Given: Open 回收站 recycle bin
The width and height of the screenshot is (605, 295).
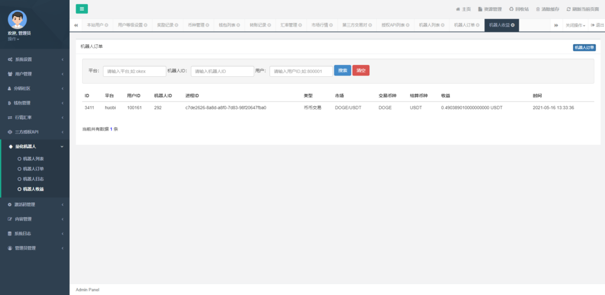Looking at the screenshot, I should [x=518, y=9].
